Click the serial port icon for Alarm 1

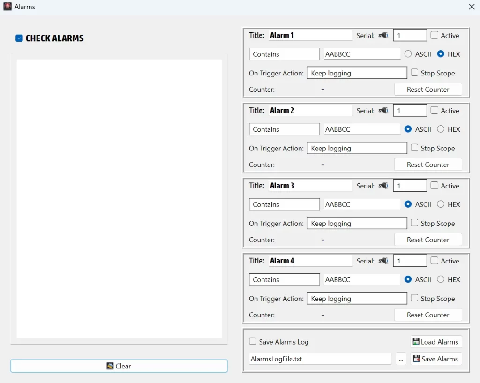coord(383,35)
